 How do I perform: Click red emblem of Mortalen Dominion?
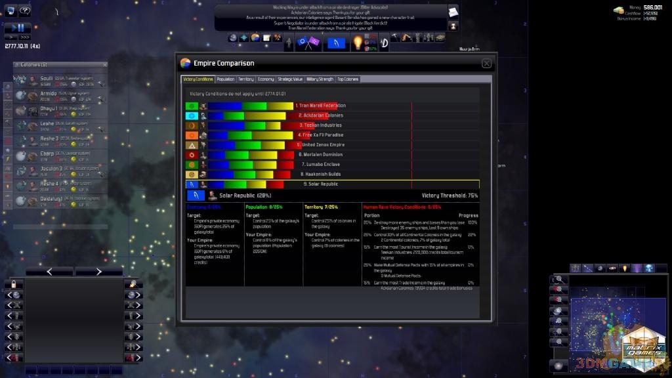tap(192, 155)
